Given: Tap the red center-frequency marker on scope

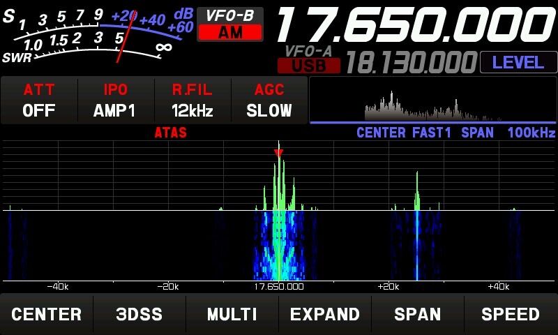Looking at the screenshot, I should tap(278, 153).
